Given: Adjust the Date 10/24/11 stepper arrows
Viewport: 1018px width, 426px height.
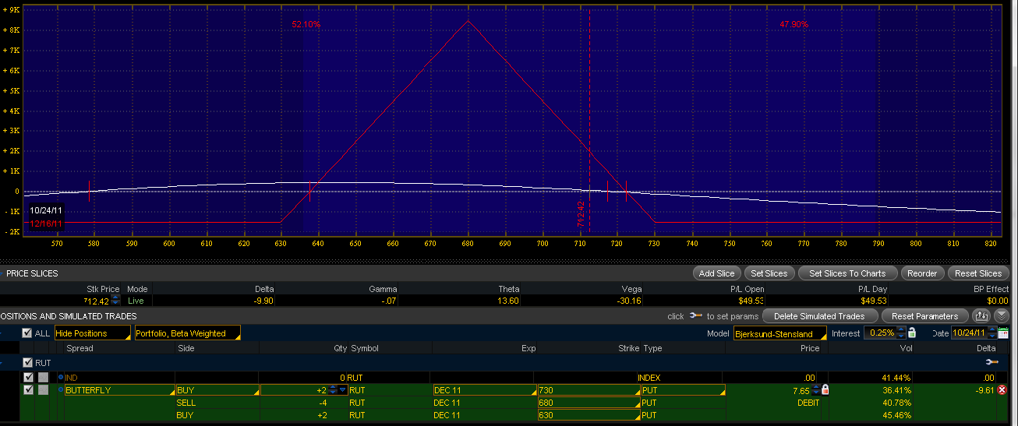Looking at the screenshot, I should coord(993,333).
